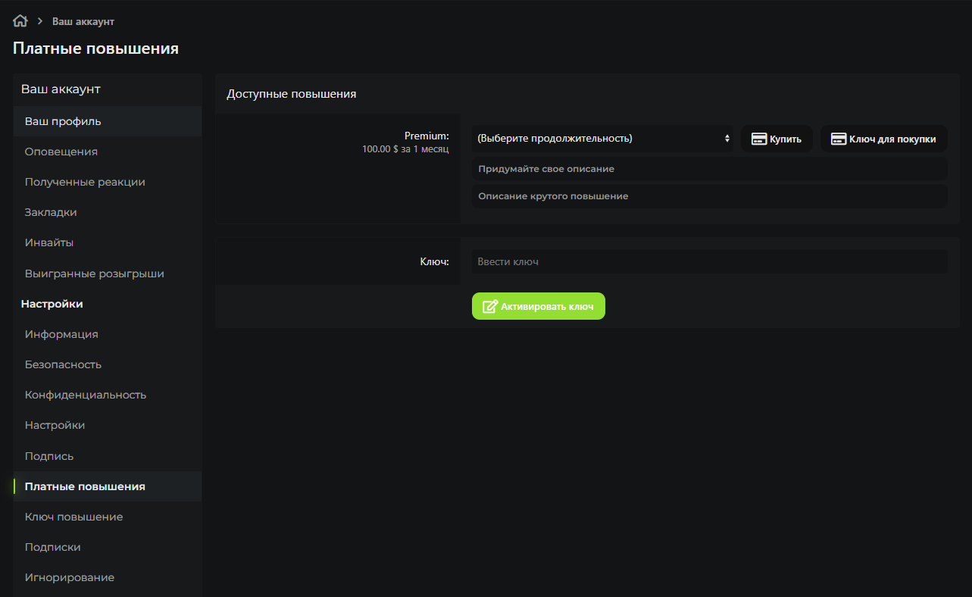Click the home icon in breadcrumb
The height and width of the screenshot is (597, 972).
(x=20, y=21)
